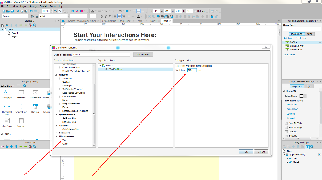Click the Search icon in the Widget Manager toolbar
The width and height of the screenshot is (322, 180).
coord(312,147)
